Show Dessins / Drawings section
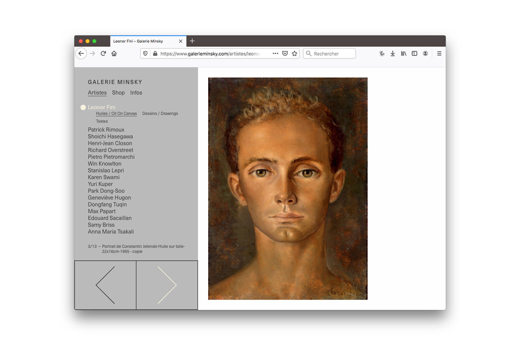Screen dimensions: 525x350 coord(160,113)
